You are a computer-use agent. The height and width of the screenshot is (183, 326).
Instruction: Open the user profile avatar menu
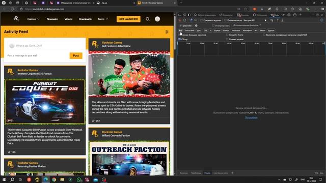(x=157, y=19)
